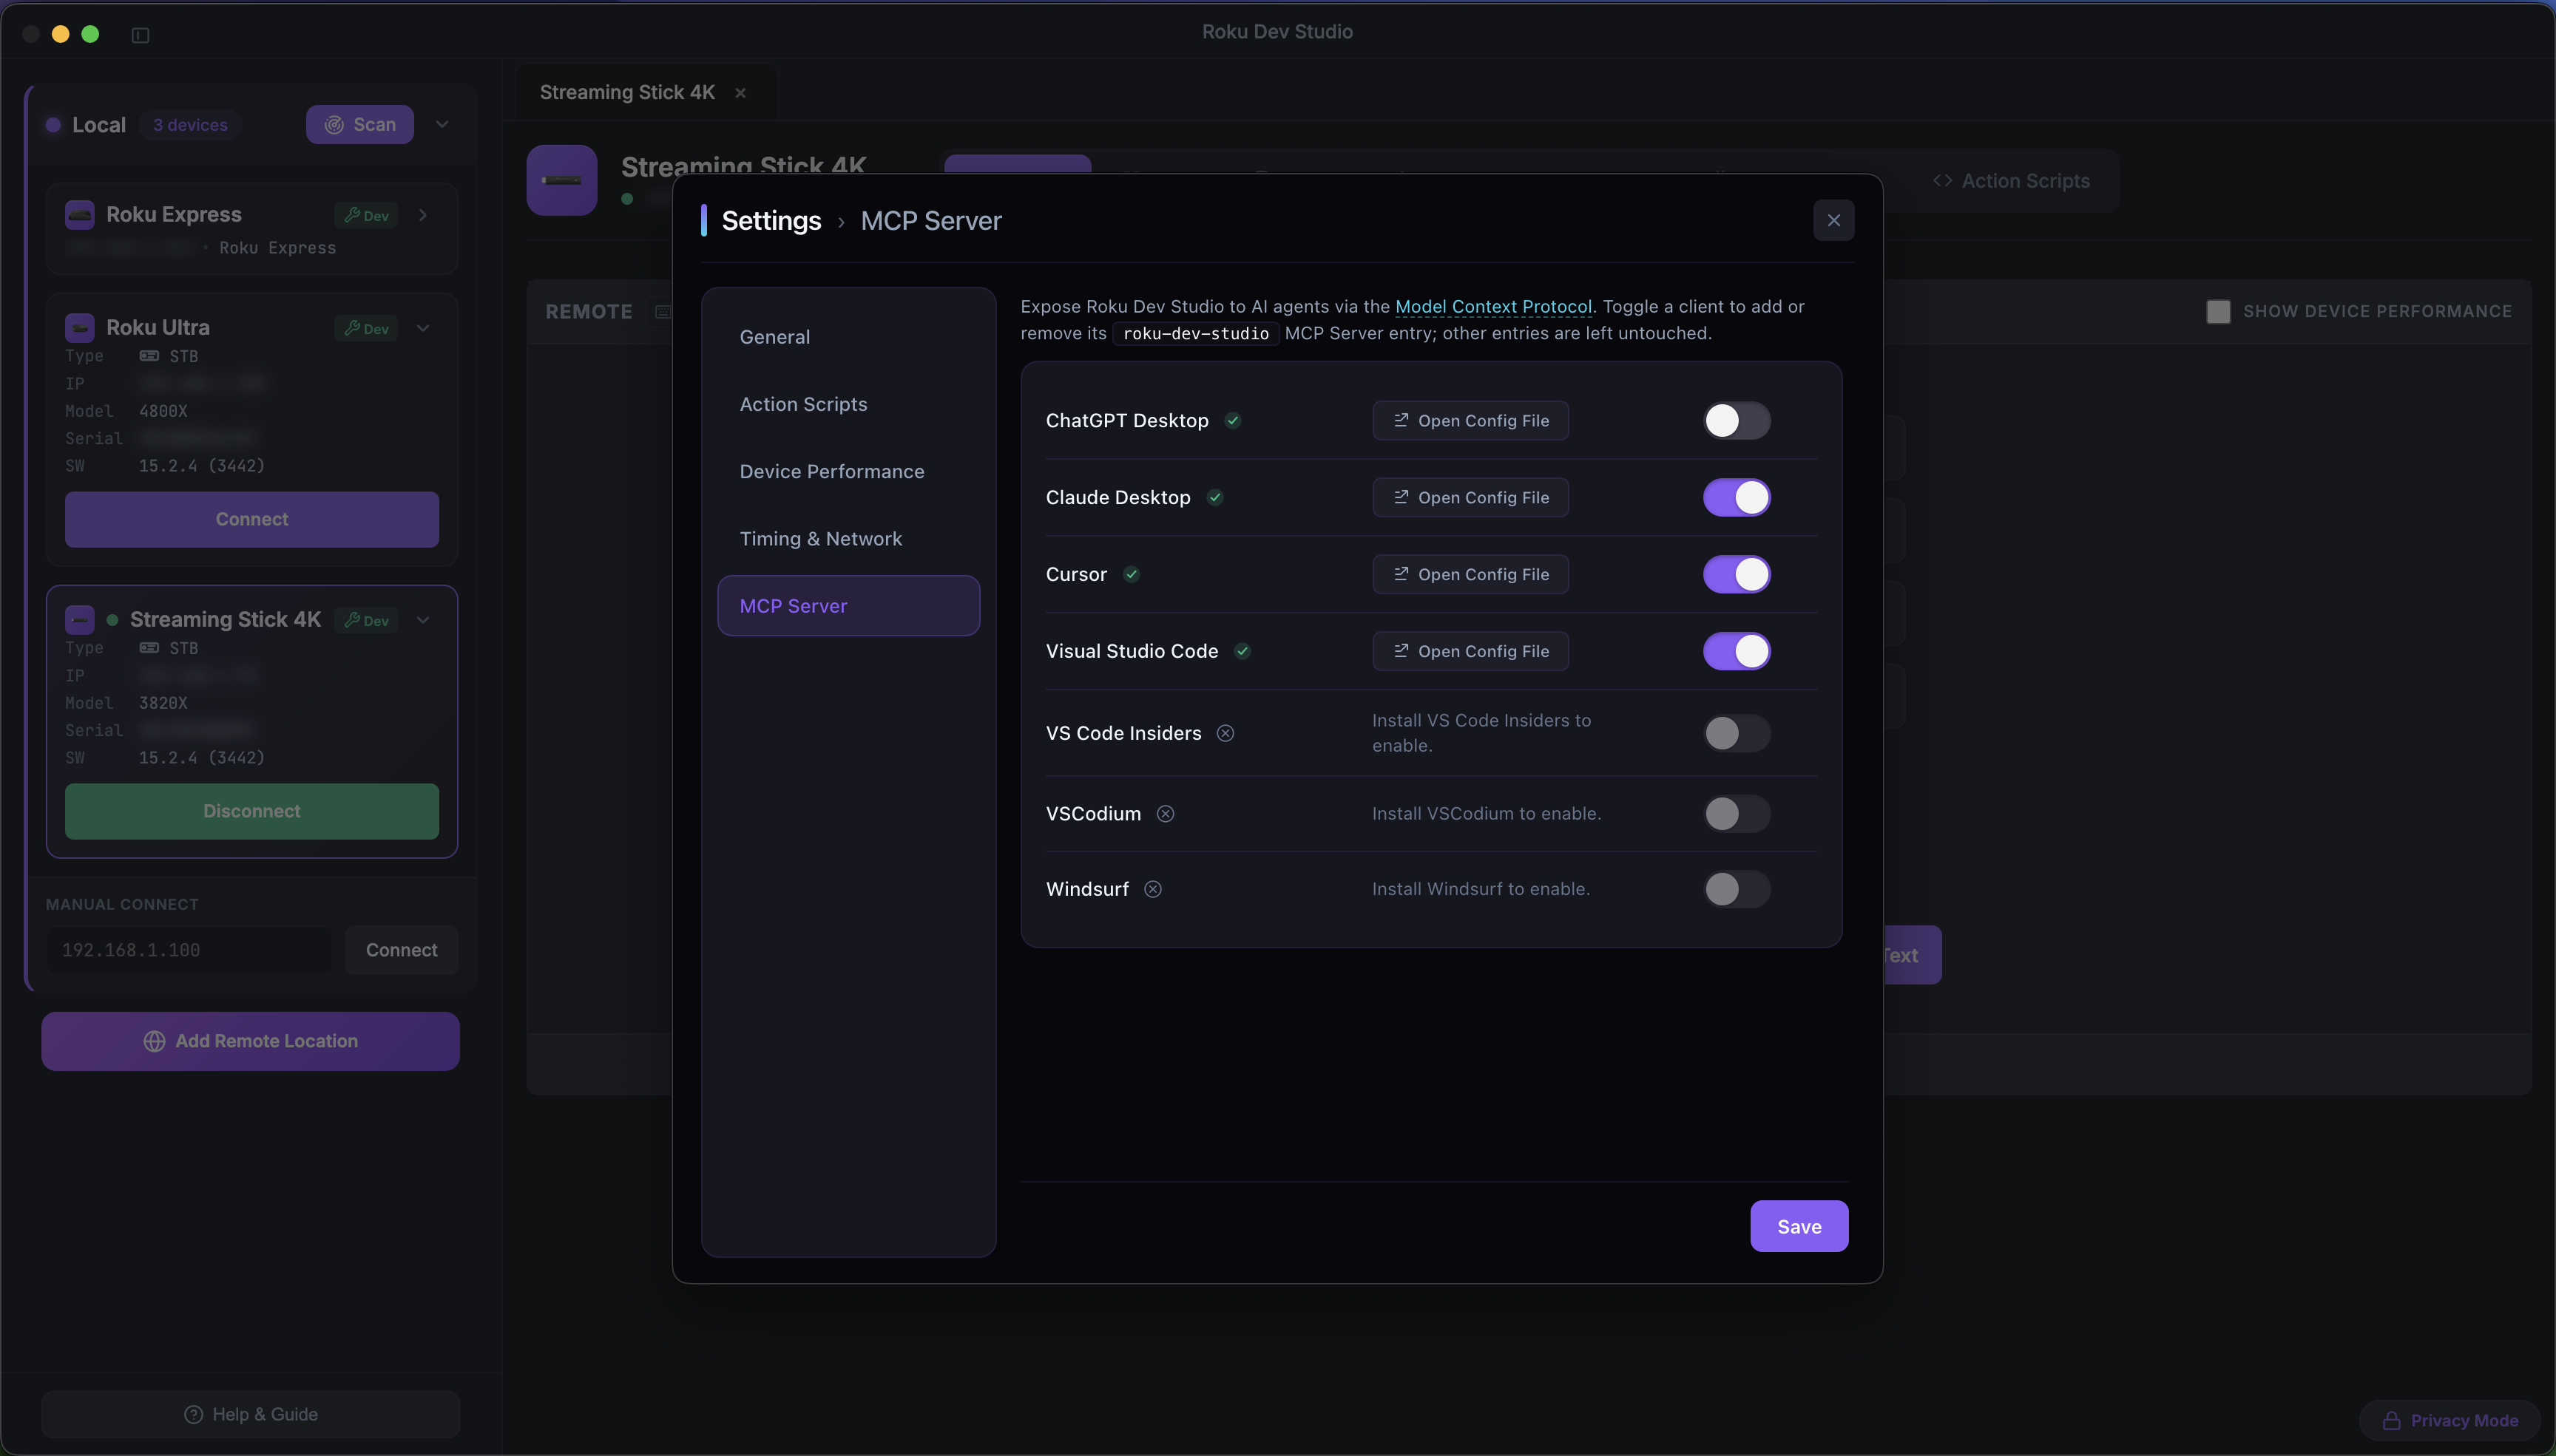The width and height of the screenshot is (2556, 1456).
Task: Save the MCP Server settings
Action: (1799, 1227)
